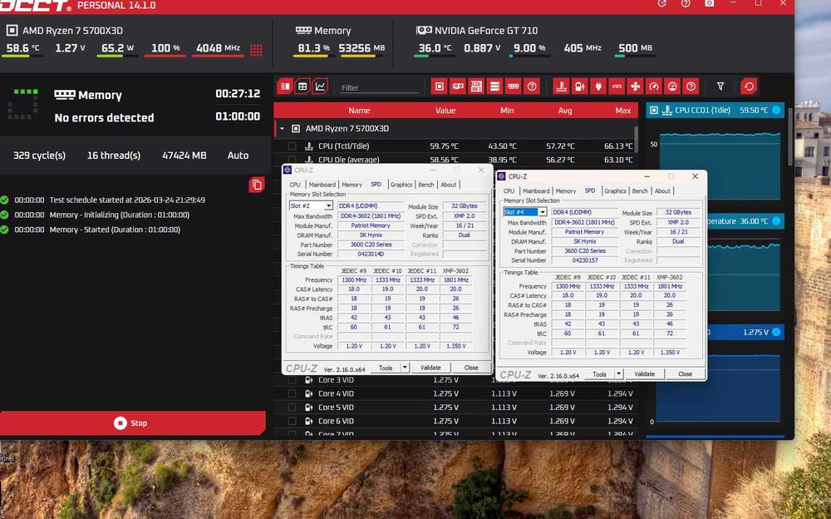Tick the Core 4 VID checkbox
The image size is (831, 519).
click(292, 393)
